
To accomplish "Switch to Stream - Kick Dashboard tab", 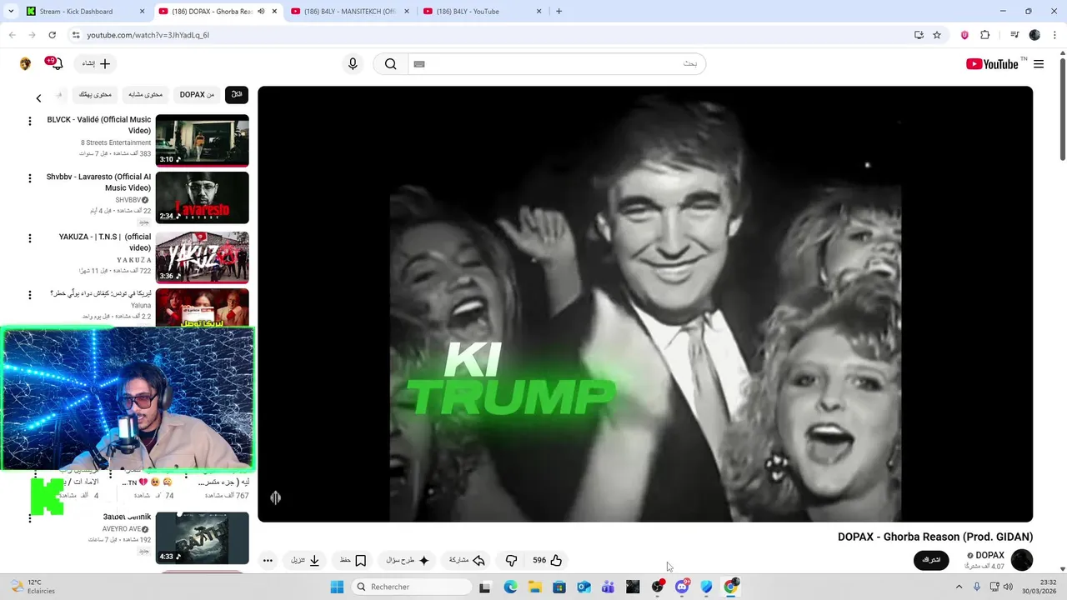I will click(85, 12).
